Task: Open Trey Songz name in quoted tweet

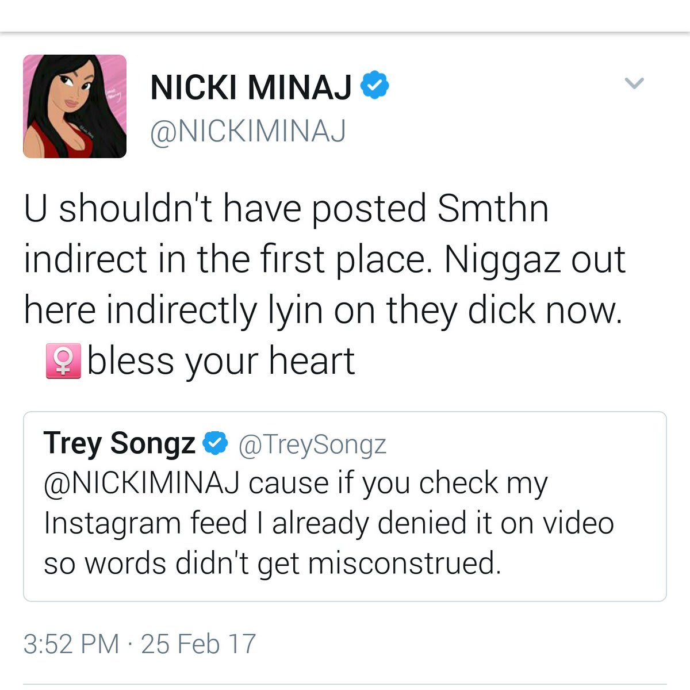Action: click(x=119, y=443)
